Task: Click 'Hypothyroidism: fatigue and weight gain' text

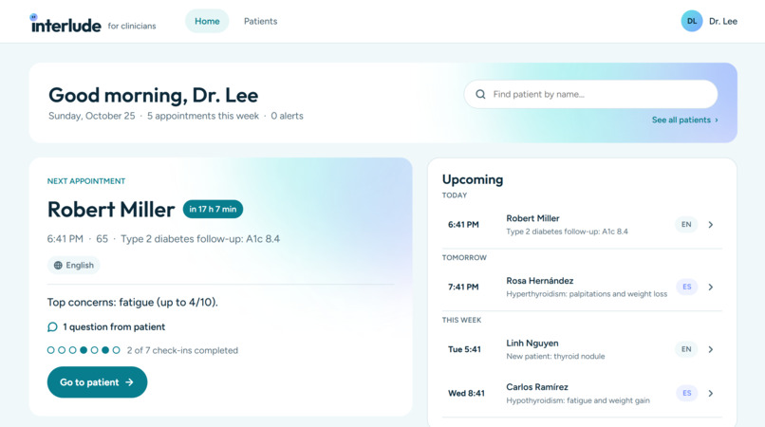Action: [578, 400]
